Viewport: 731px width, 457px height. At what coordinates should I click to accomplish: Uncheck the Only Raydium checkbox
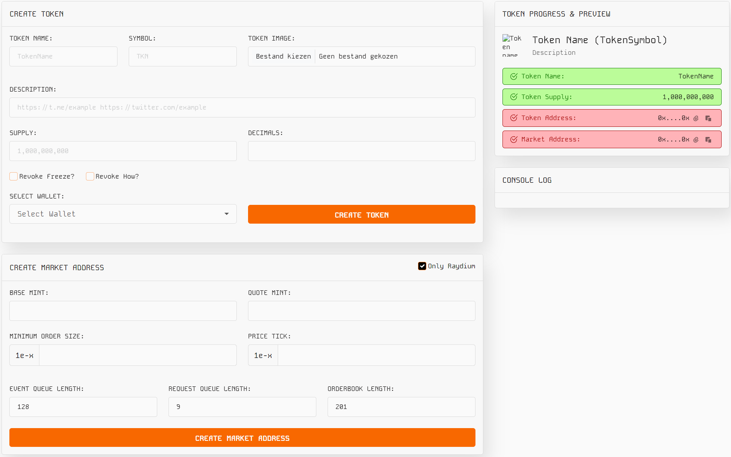click(x=422, y=266)
